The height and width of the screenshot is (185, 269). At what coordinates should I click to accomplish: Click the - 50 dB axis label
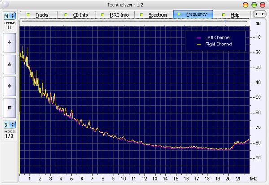257,97
